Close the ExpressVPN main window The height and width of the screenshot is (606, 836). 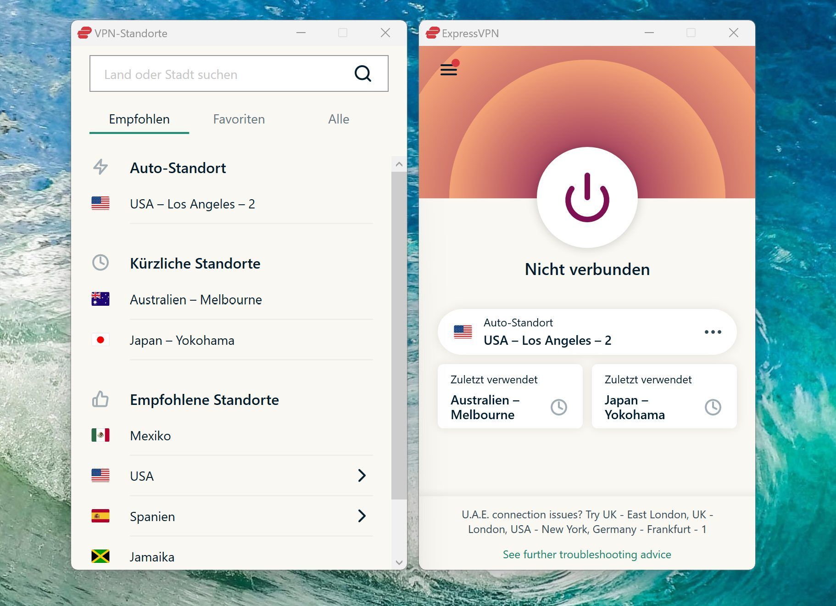pos(734,33)
